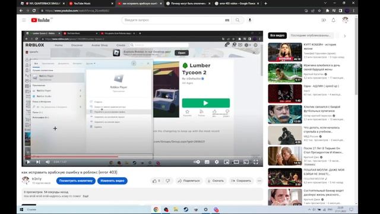Like the video
Image resolution: width=380 pixels, height=214 pixels.
click(157, 181)
